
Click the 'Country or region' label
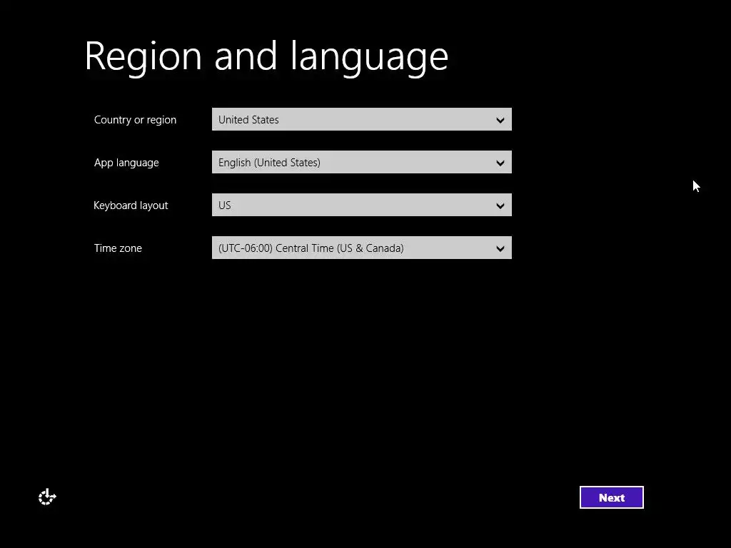(x=135, y=120)
